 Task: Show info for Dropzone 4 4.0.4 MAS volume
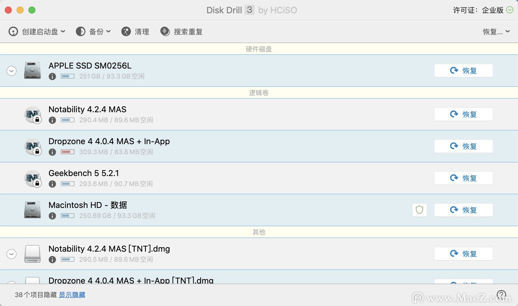tap(52, 152)
